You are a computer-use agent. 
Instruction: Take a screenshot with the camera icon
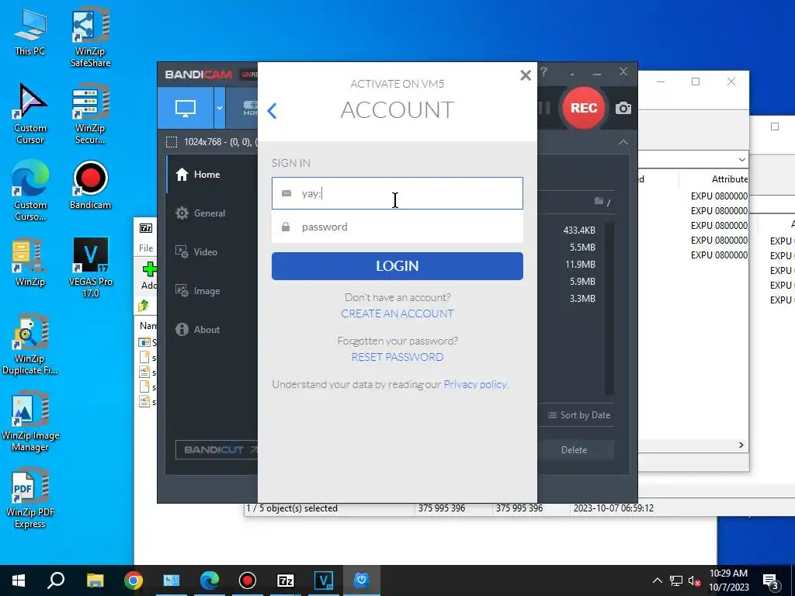click(x=623, y=108)
